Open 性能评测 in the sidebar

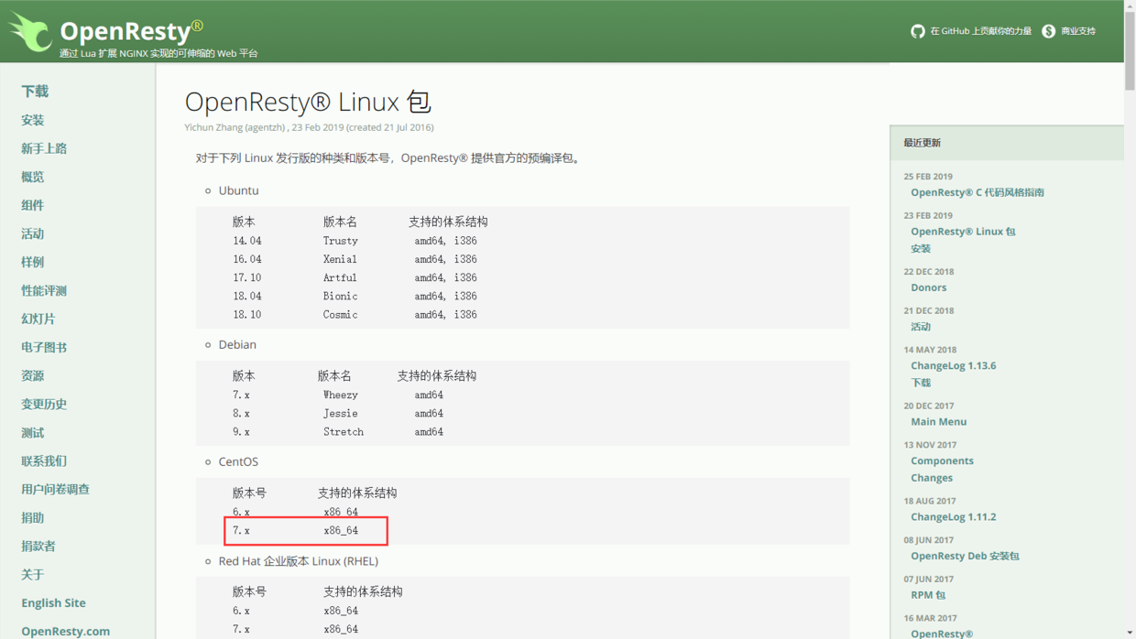point(44,290)
